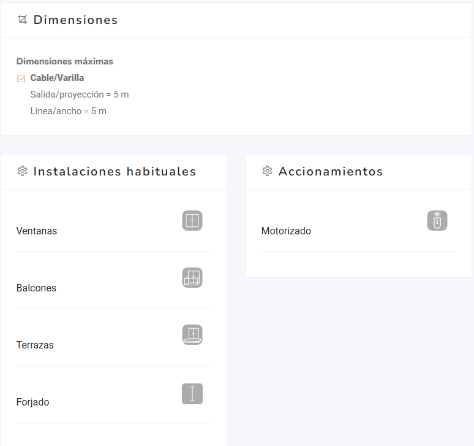
Task: Choose the Ventanas list item
Action: pyautogui.click(x=37, y=231)
